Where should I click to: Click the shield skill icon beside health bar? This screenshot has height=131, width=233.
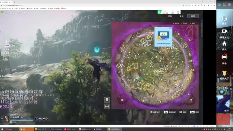click(x=40, y=118)
